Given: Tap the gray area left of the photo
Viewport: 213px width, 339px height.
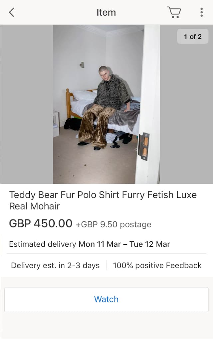Looking at the screenshot, I should (26, 104).
